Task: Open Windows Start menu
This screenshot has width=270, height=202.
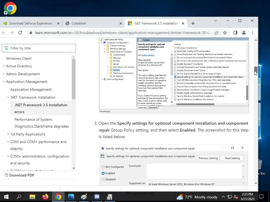Action: pyautogui.click(x=6, y=197)
